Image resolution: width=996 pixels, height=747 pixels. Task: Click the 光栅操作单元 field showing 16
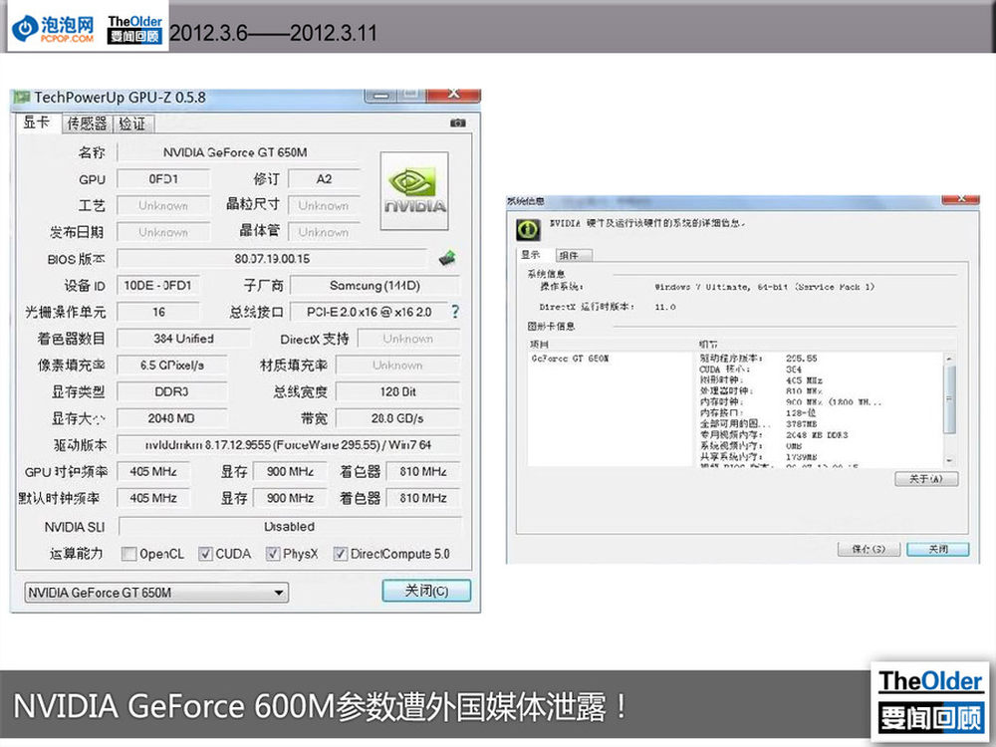click(158, 312)
